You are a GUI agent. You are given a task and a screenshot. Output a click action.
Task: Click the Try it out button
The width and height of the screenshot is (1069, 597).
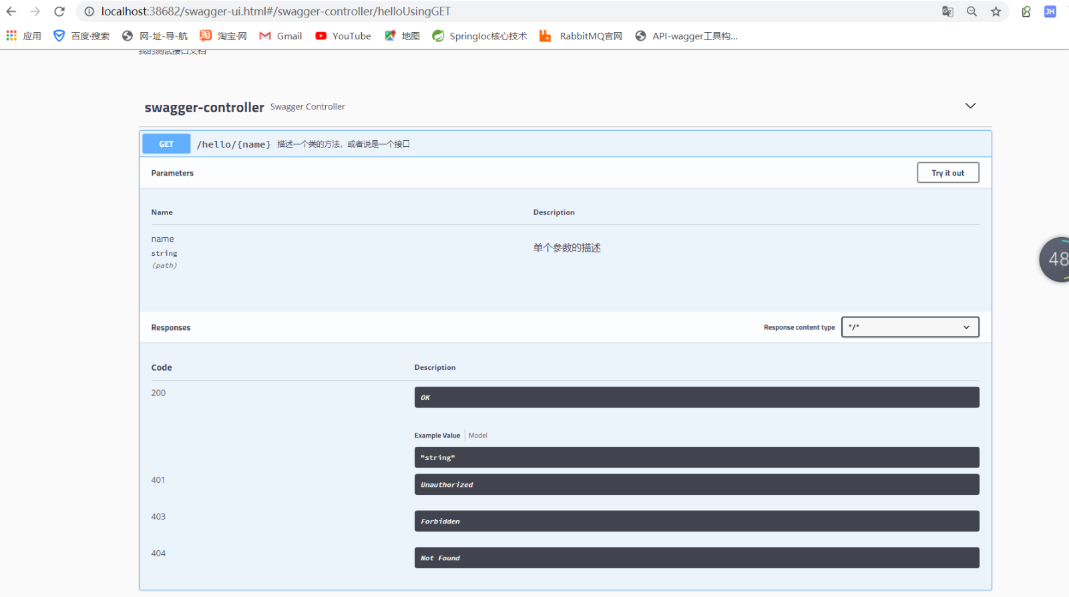(x=947, y=173)
